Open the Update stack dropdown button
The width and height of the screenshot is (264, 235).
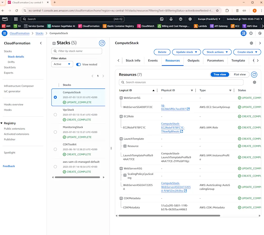pyautogui.click(x=186, y=52)
